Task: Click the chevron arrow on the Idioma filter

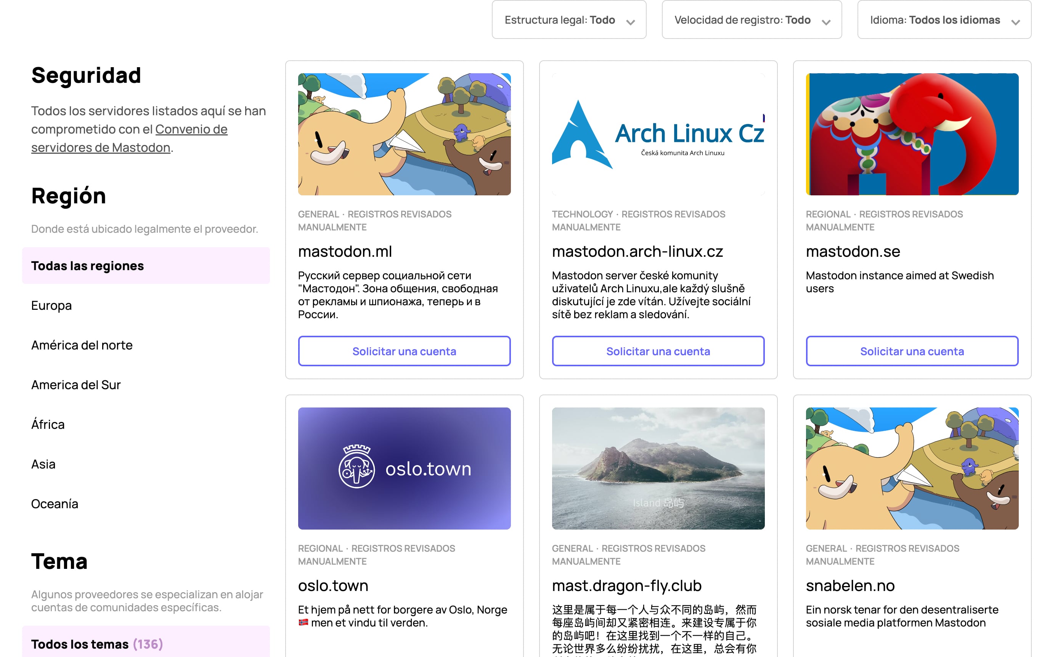Action: 1015,22
